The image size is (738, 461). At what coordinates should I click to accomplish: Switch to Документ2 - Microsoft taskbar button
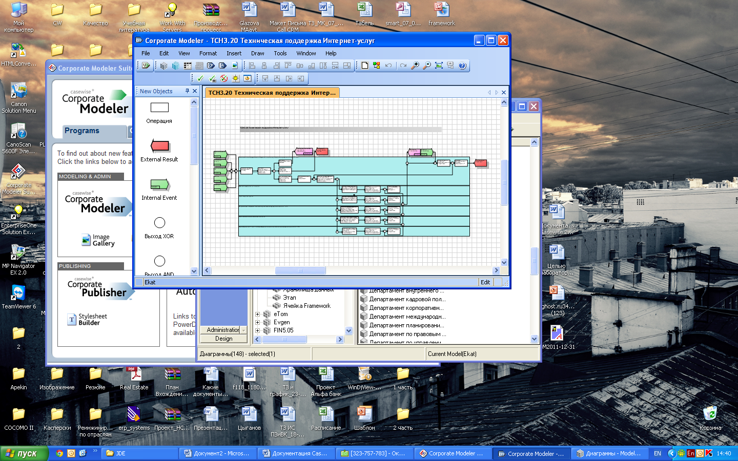tap(218, 453)
